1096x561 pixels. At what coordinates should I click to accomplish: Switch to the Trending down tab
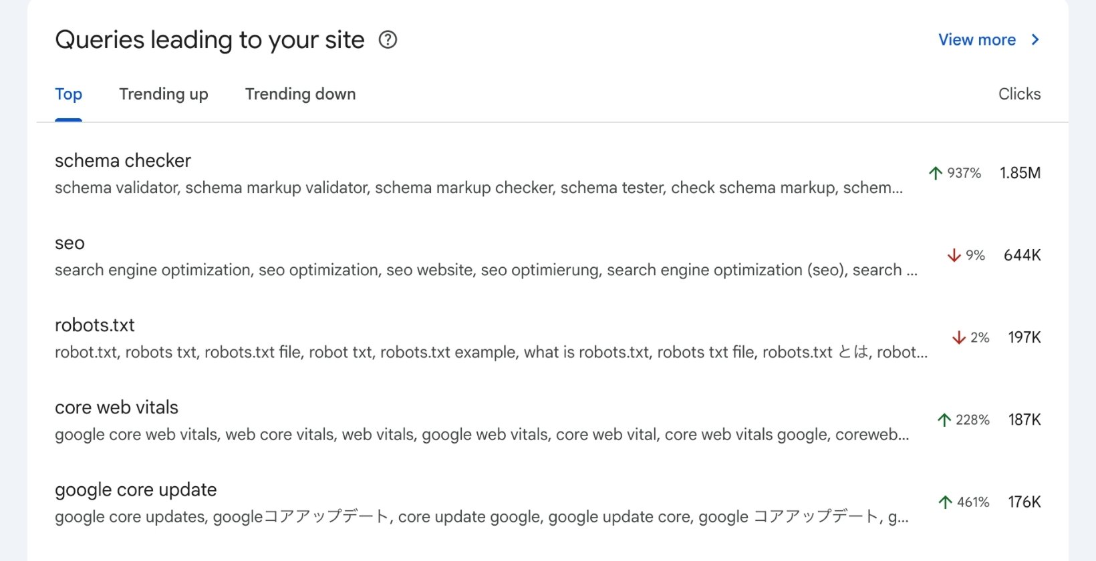(x=300, y=94)
